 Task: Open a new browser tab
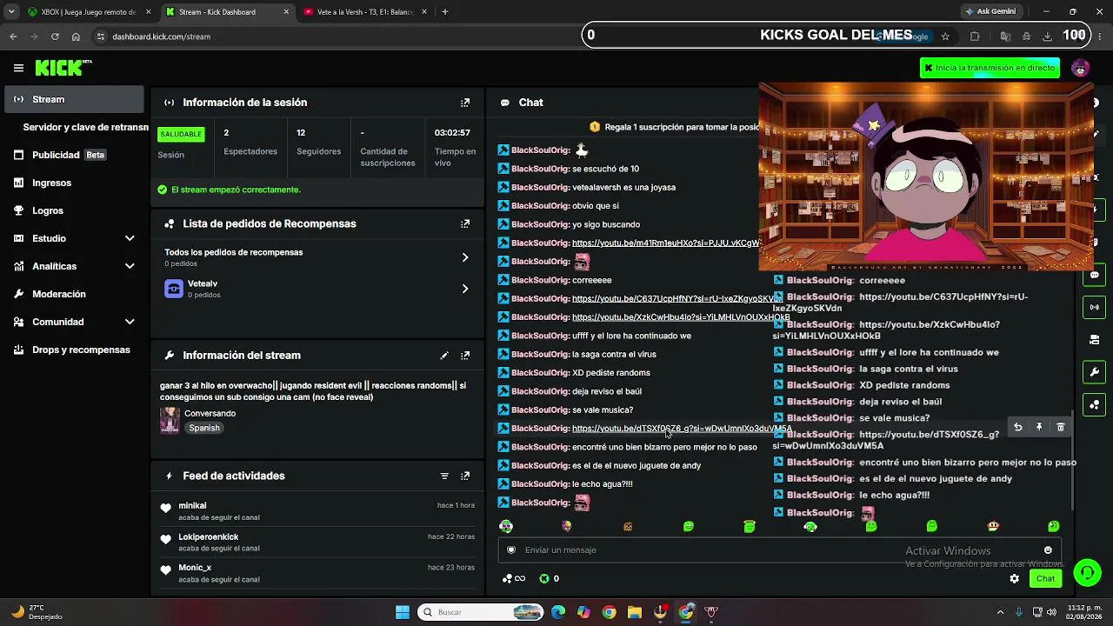pos(444,12)
